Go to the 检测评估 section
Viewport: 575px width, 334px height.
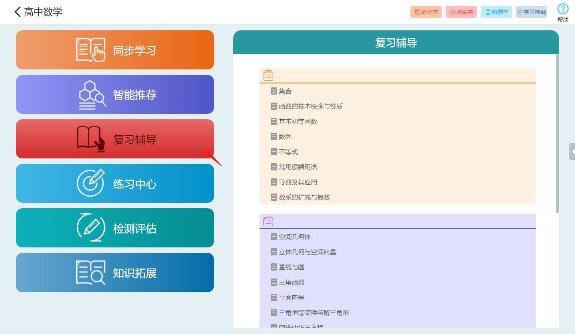(115, 228)
